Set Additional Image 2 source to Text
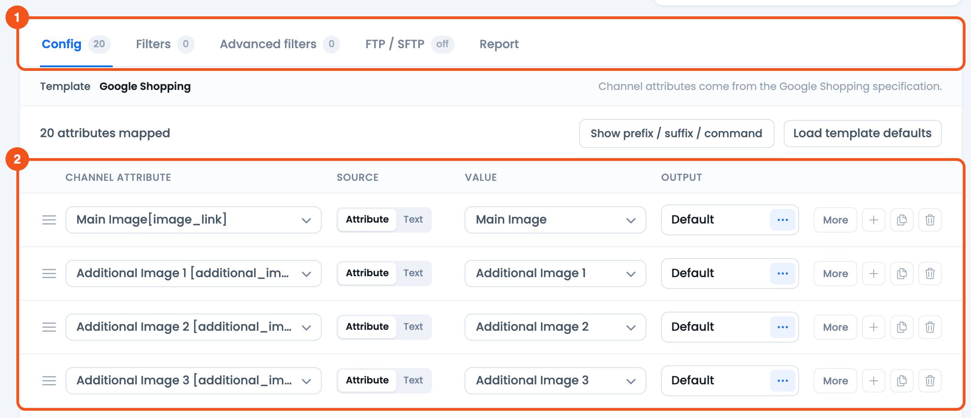Viewport: 971px width, 418px height. [413, 327]
